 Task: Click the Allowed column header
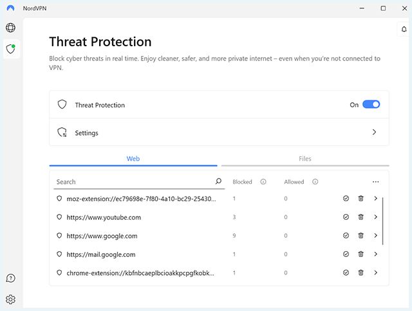(x=294, y=182)
